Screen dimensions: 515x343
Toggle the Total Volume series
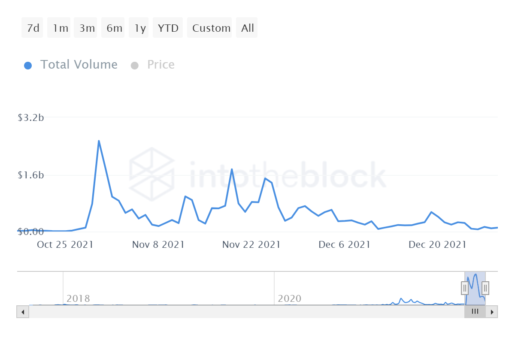[x=79, y=65]
